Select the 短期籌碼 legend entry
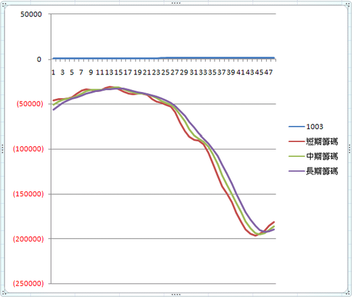Image resolution: width=352 pixels, height=297 pixels. pos(313,141)
